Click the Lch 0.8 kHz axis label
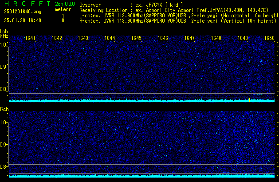 4,89
